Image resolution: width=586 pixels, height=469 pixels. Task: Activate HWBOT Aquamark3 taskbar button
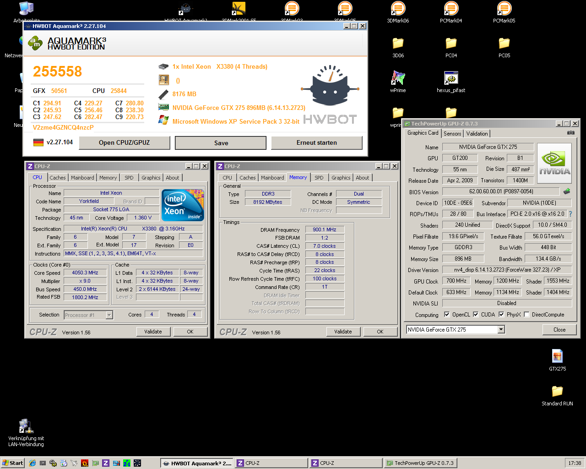click(197, 463)
